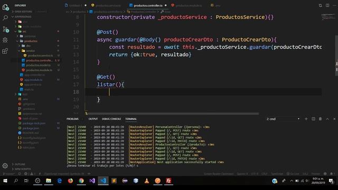Open app.module.ts in the explorer tree
This screenshot has height=190, width=338.
click(33, 80)
